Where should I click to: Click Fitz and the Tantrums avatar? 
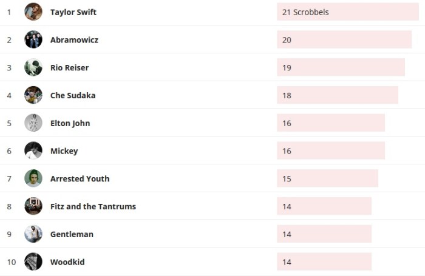(x=33, y=206)
